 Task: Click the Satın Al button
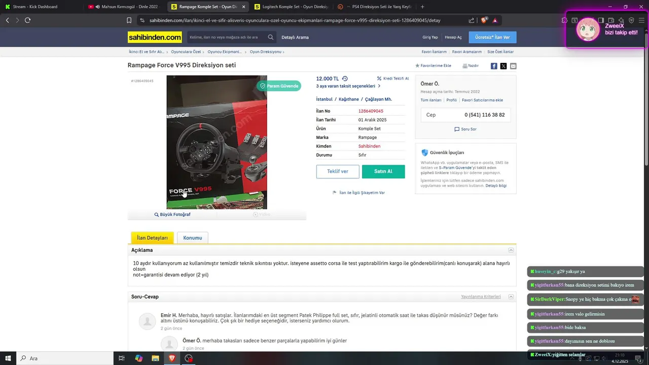(x=383, y=171)
